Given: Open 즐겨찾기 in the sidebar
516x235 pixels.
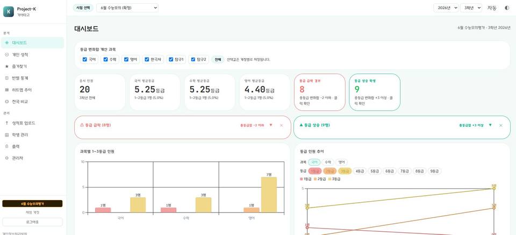Looking at the screenshot, I should pyautogui.click(x=32, y=67).
